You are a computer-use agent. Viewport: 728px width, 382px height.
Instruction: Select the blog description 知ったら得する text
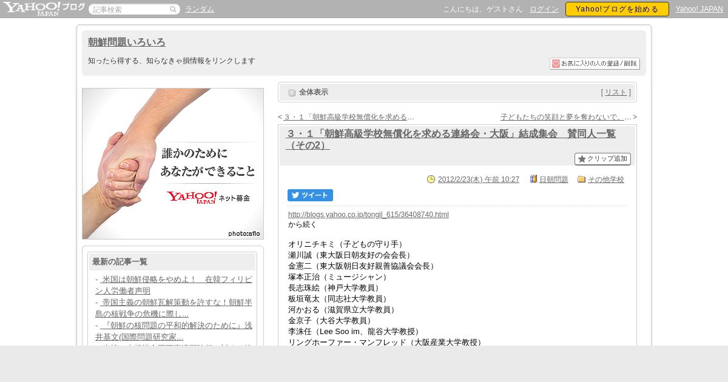click(172, 61)
